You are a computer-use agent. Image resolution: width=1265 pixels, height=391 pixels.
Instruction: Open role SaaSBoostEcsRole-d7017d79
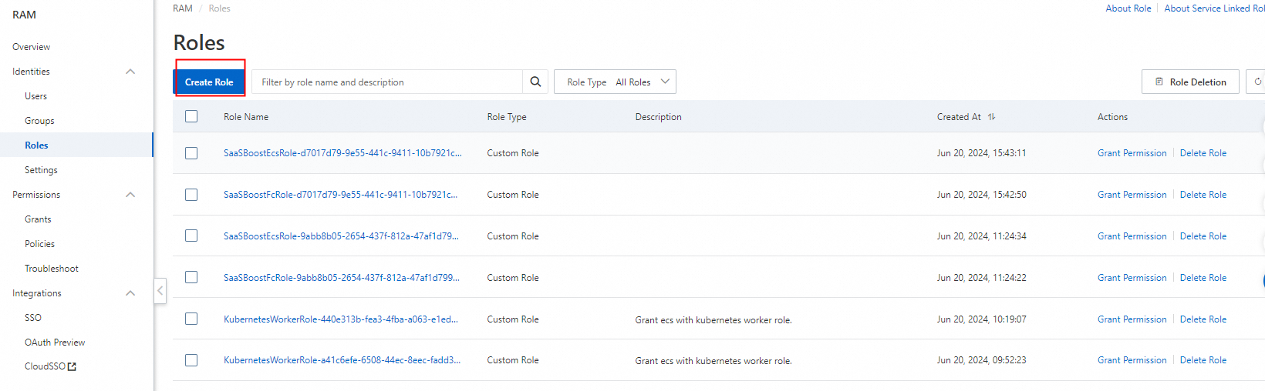[342, 153]
